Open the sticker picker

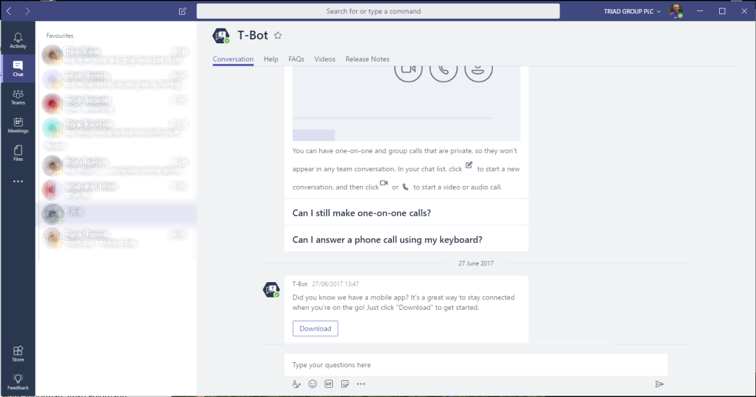click(x=345, y=384)
